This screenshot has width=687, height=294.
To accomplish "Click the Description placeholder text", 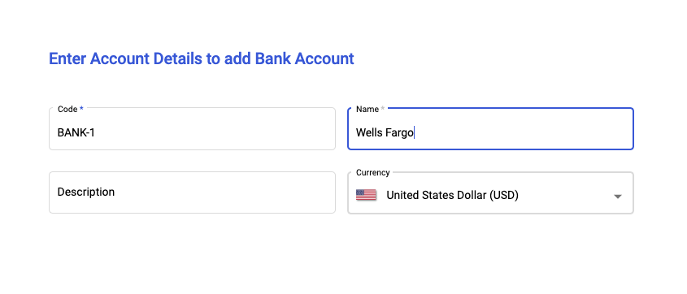I will pyautogui.click(x=86, y=192).
